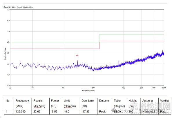Click the 40.0 limit value cell

pyautogui.click(x=67, y=111)
